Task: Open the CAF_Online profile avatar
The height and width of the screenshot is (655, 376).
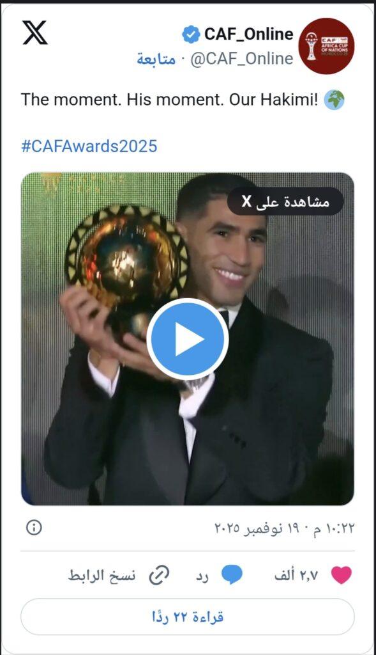Action: tap(326, 46)
